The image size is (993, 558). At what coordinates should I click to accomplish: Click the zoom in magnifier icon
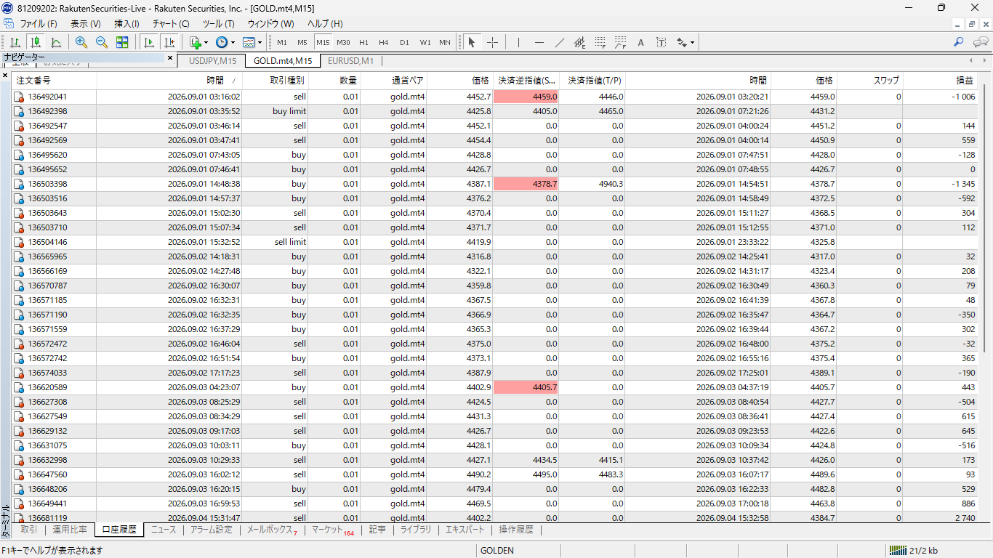tap(81, 42)
